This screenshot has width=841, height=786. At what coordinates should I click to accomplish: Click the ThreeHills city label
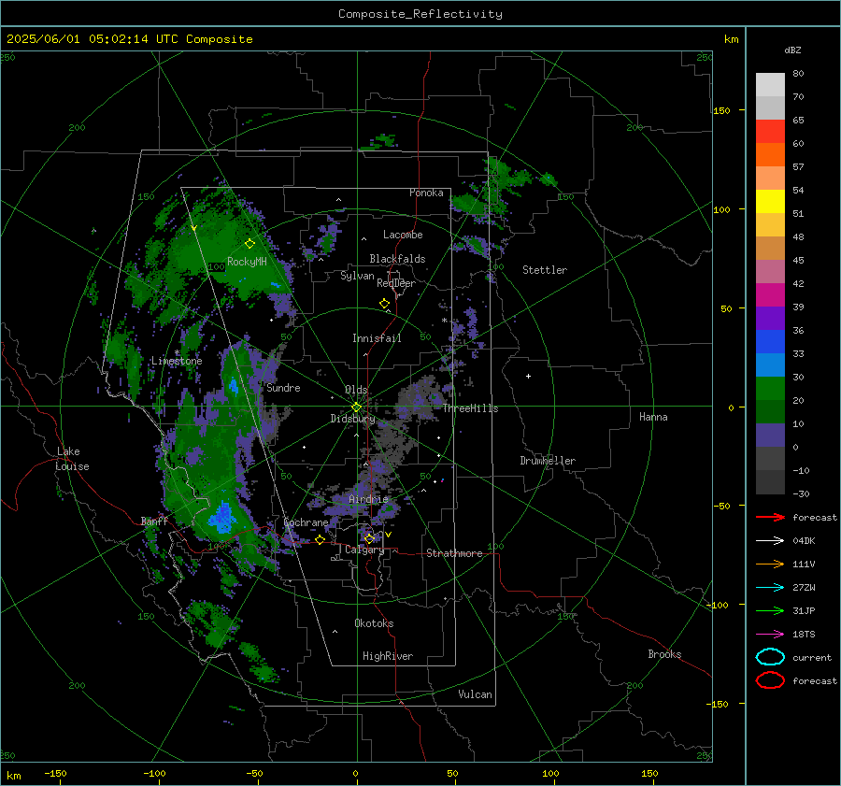470,408
